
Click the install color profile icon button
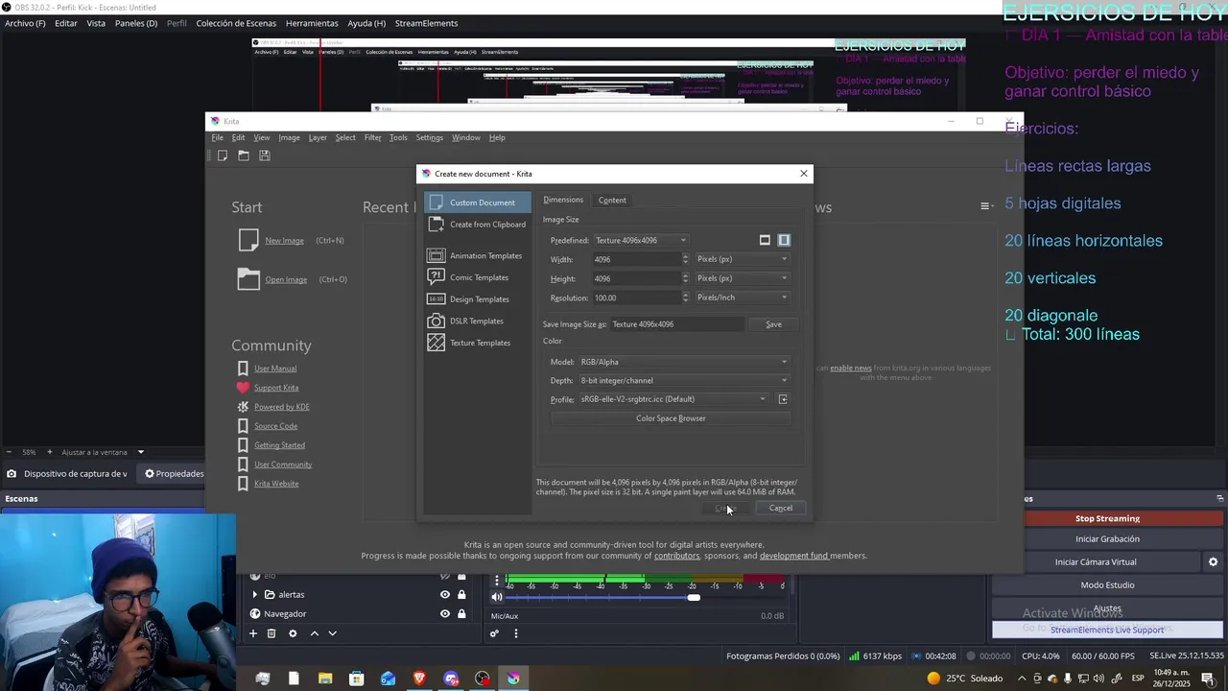pyautogui.click(x=783, y=399)
